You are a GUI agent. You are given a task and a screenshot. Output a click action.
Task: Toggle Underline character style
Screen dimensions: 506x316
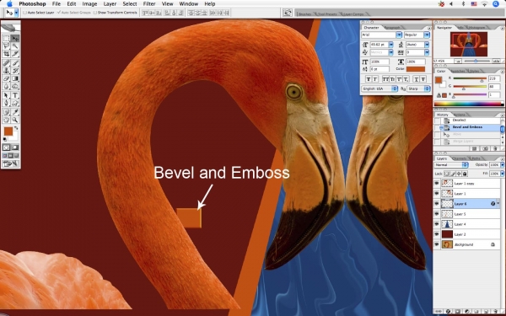tap(417, 79)
